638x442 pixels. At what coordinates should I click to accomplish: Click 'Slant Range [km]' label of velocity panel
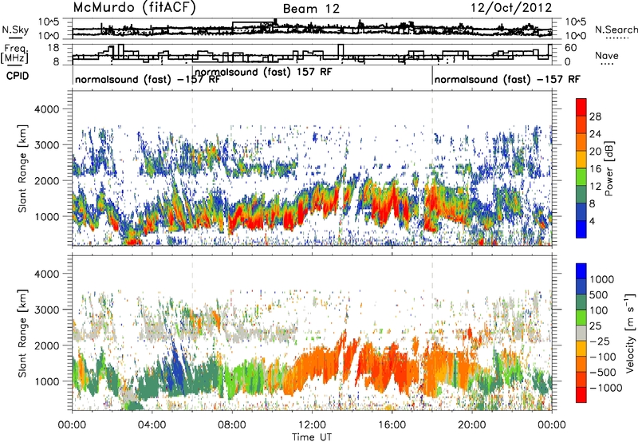click(x=22, y=333)
